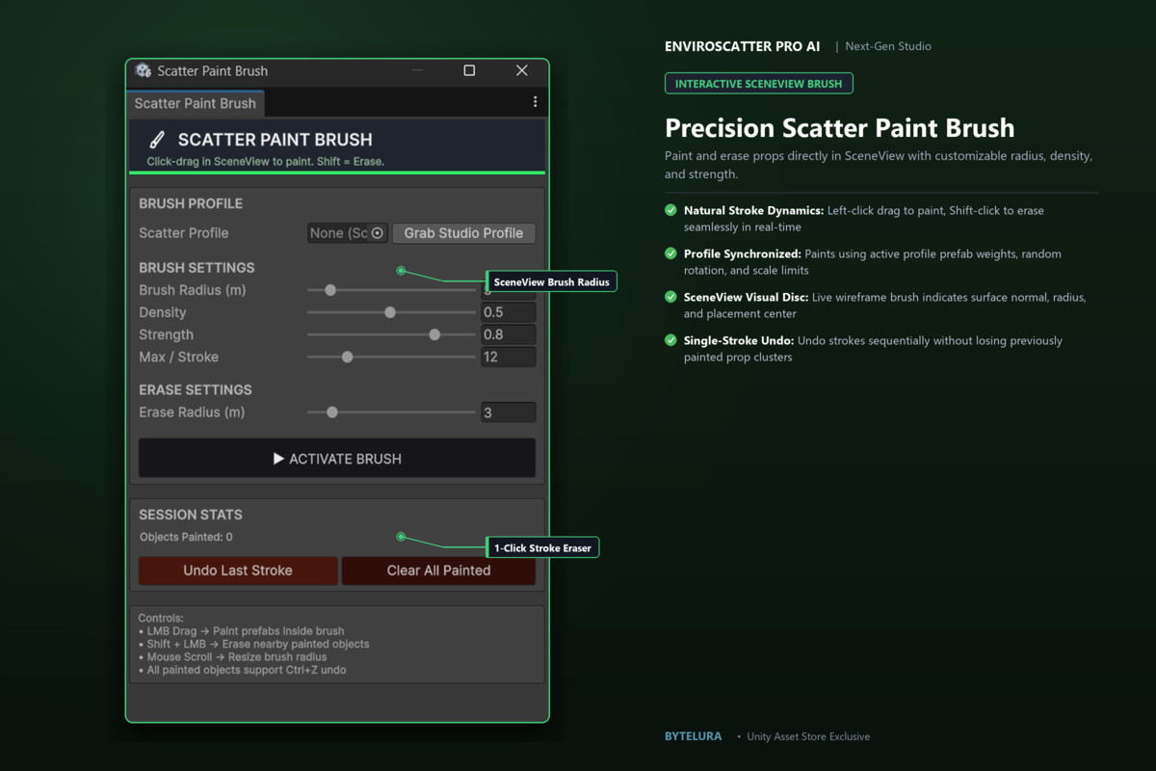The image size is (1156, 771).
Task: Adjust the Density slider handle
Action: point(390,312)
